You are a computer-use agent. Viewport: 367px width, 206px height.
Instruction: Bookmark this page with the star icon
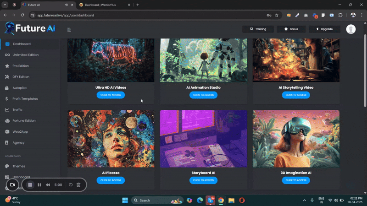coord(277,15)
